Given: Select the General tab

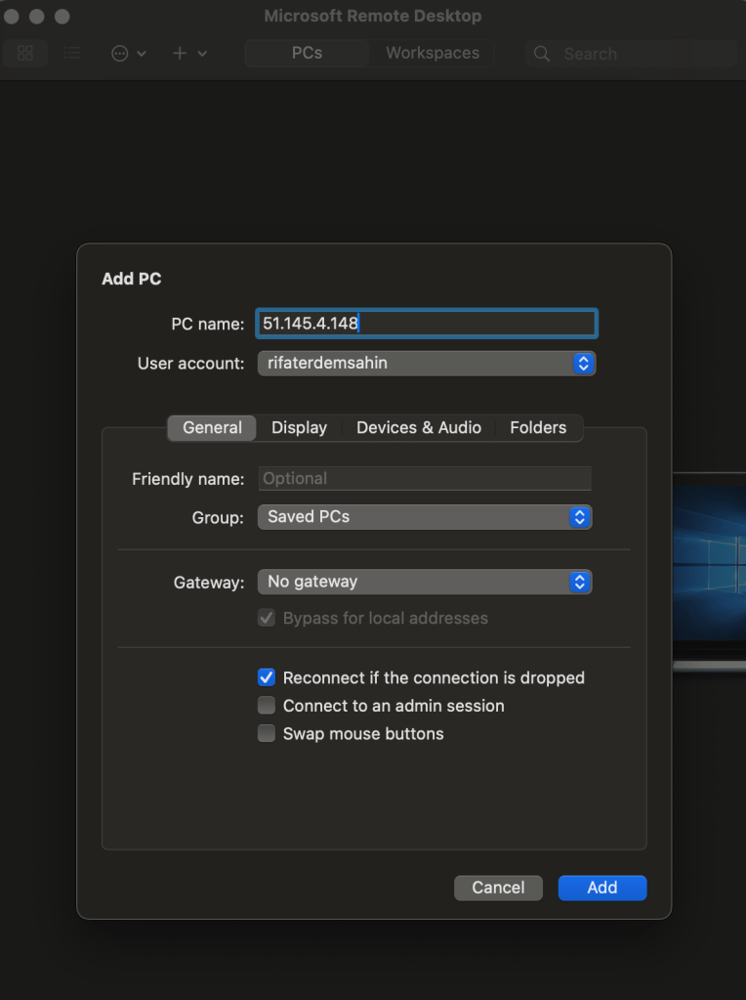Looking at the screenshot, I should 212,427.
